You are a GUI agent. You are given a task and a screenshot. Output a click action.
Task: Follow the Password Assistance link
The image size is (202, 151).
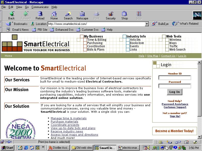click(x=175, y=104)
